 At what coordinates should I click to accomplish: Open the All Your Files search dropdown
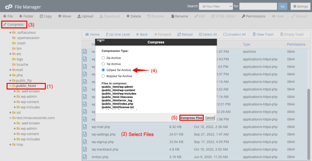(x=215, y=6)
